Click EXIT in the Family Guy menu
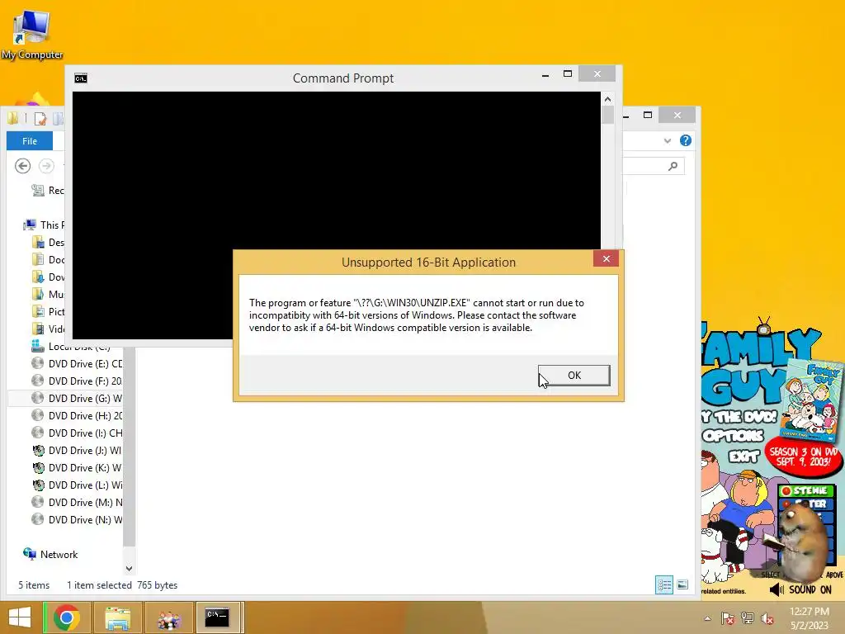Viewport: 845px width, 634px height. [744, 457]
